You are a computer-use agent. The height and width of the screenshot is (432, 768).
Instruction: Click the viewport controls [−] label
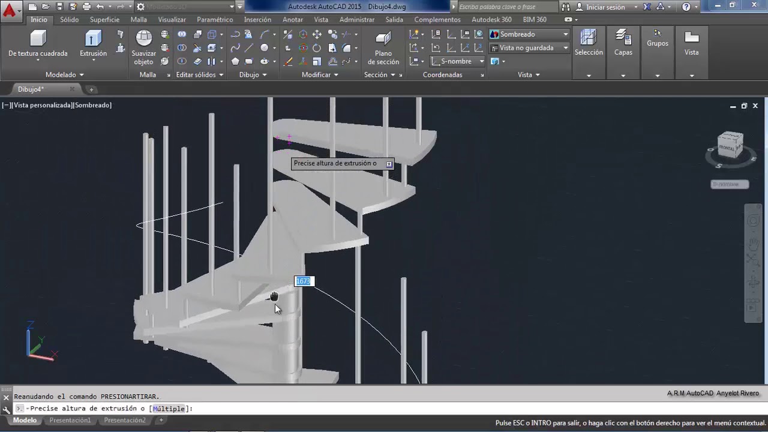coord(6,105)
